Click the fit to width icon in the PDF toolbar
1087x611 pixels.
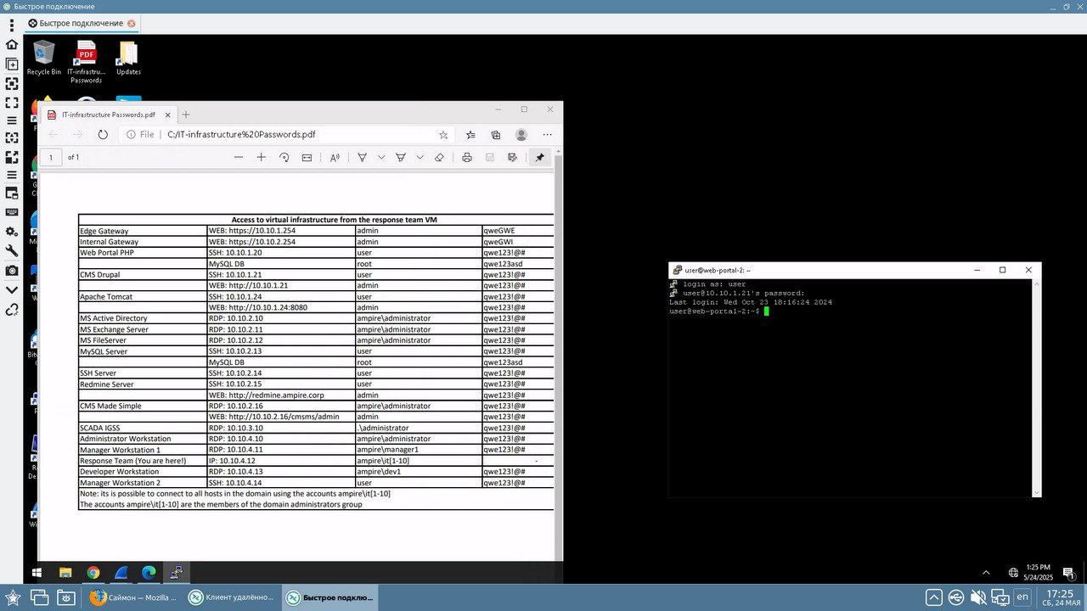pos(307,157)
